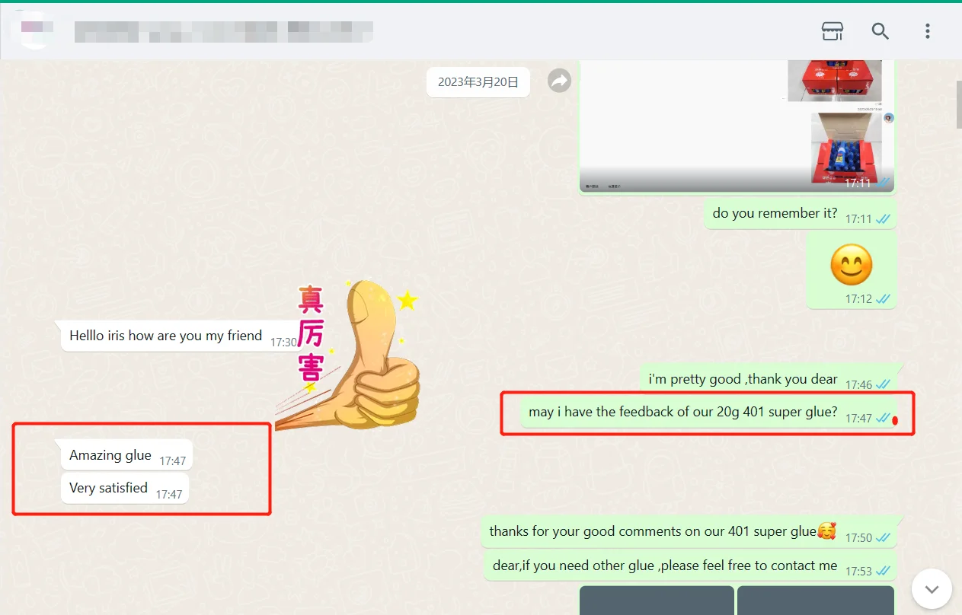Click the 17:46 read receipt double ticks
The height and width of the screenshot is (615, 962).
pyautogui.click(x=884, y=384)
